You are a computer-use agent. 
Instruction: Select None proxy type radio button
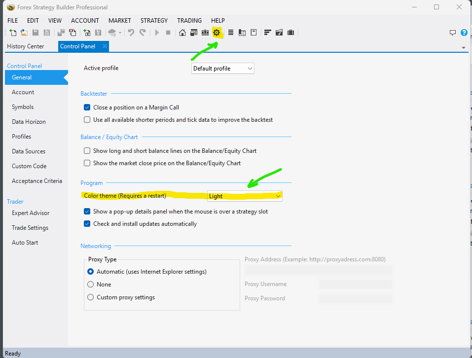(x=90, y=285)
